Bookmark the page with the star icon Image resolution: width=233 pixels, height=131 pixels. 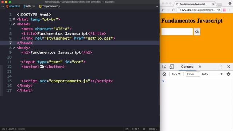(x=218, y=10)
